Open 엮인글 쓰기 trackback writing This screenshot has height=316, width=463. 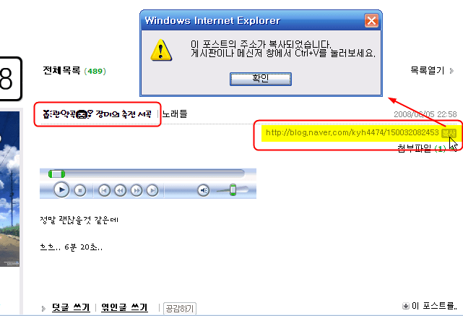coord(124,307)
